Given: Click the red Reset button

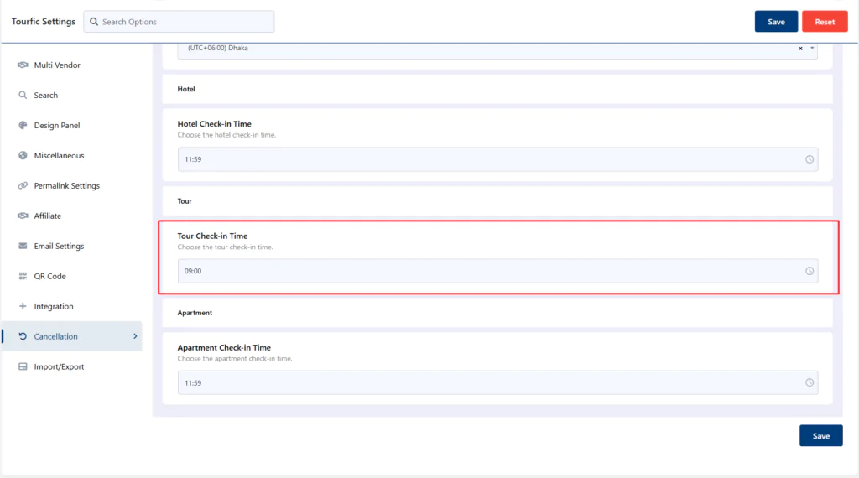Looking at the screenshot, I should pos(825,21).
